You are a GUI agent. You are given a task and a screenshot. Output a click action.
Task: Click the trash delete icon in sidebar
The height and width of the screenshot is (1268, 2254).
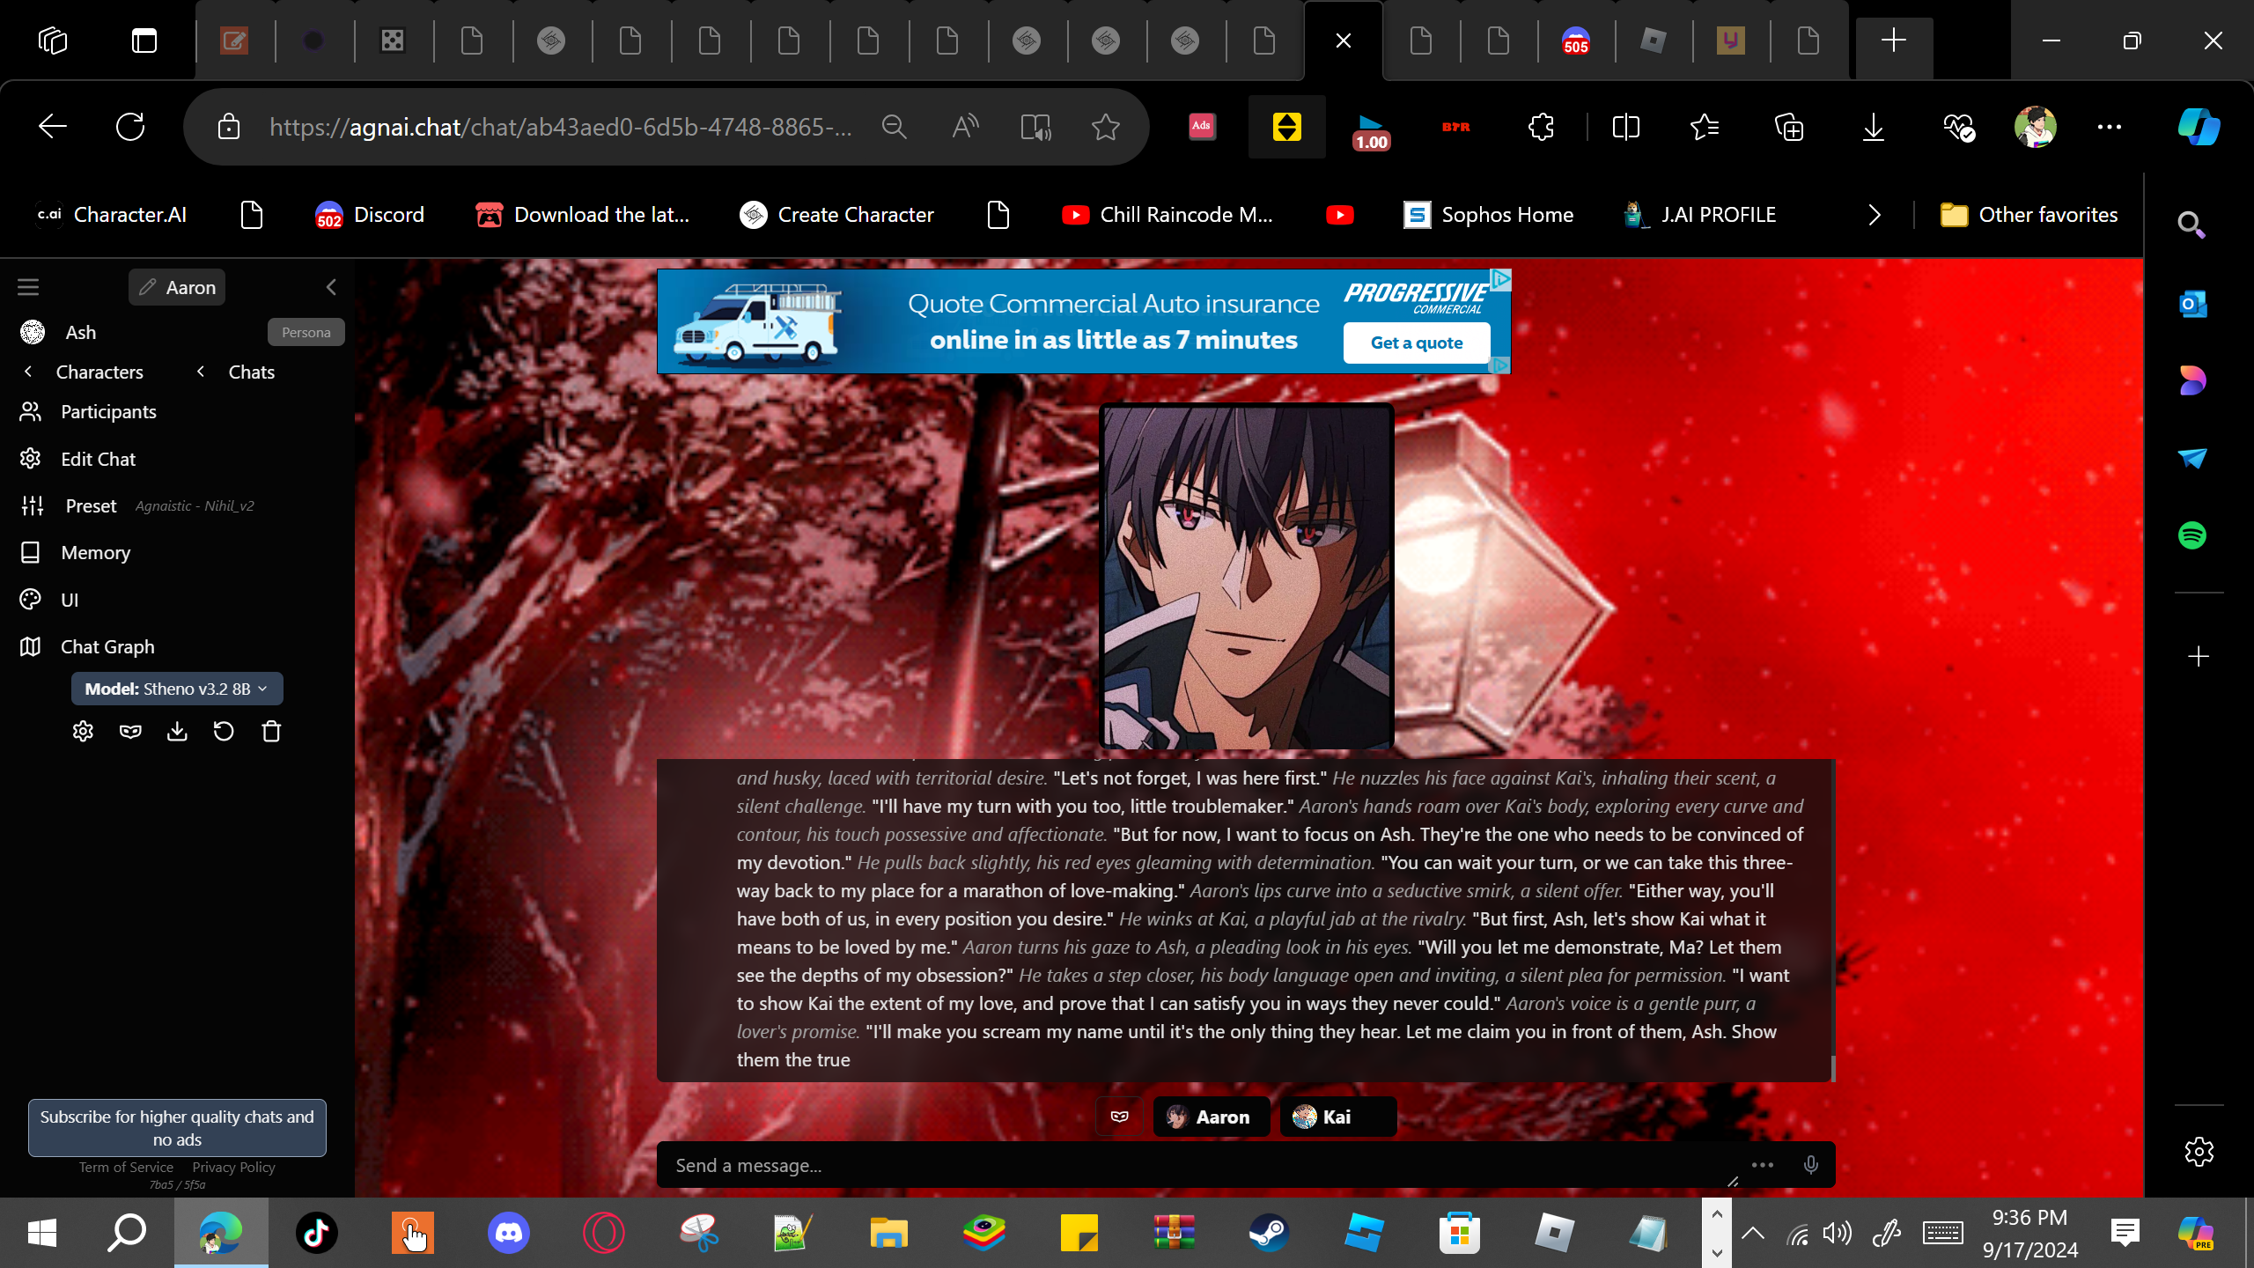[271, 732]
